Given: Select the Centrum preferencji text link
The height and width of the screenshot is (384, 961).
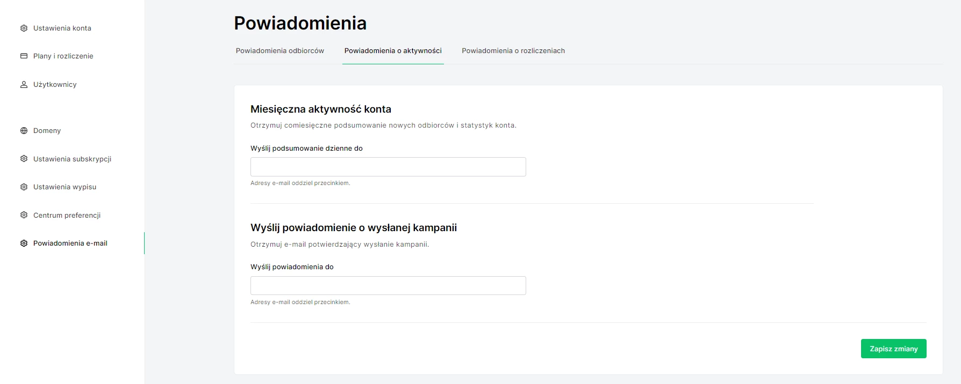Looking at the screenshot, I should (x=67, y=215).
